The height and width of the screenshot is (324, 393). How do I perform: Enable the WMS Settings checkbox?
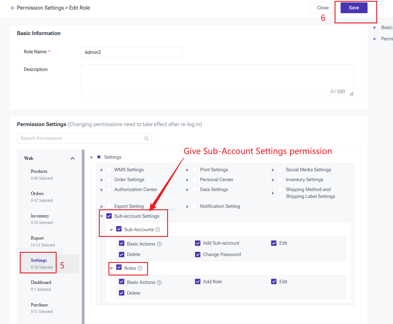(109, 170)
